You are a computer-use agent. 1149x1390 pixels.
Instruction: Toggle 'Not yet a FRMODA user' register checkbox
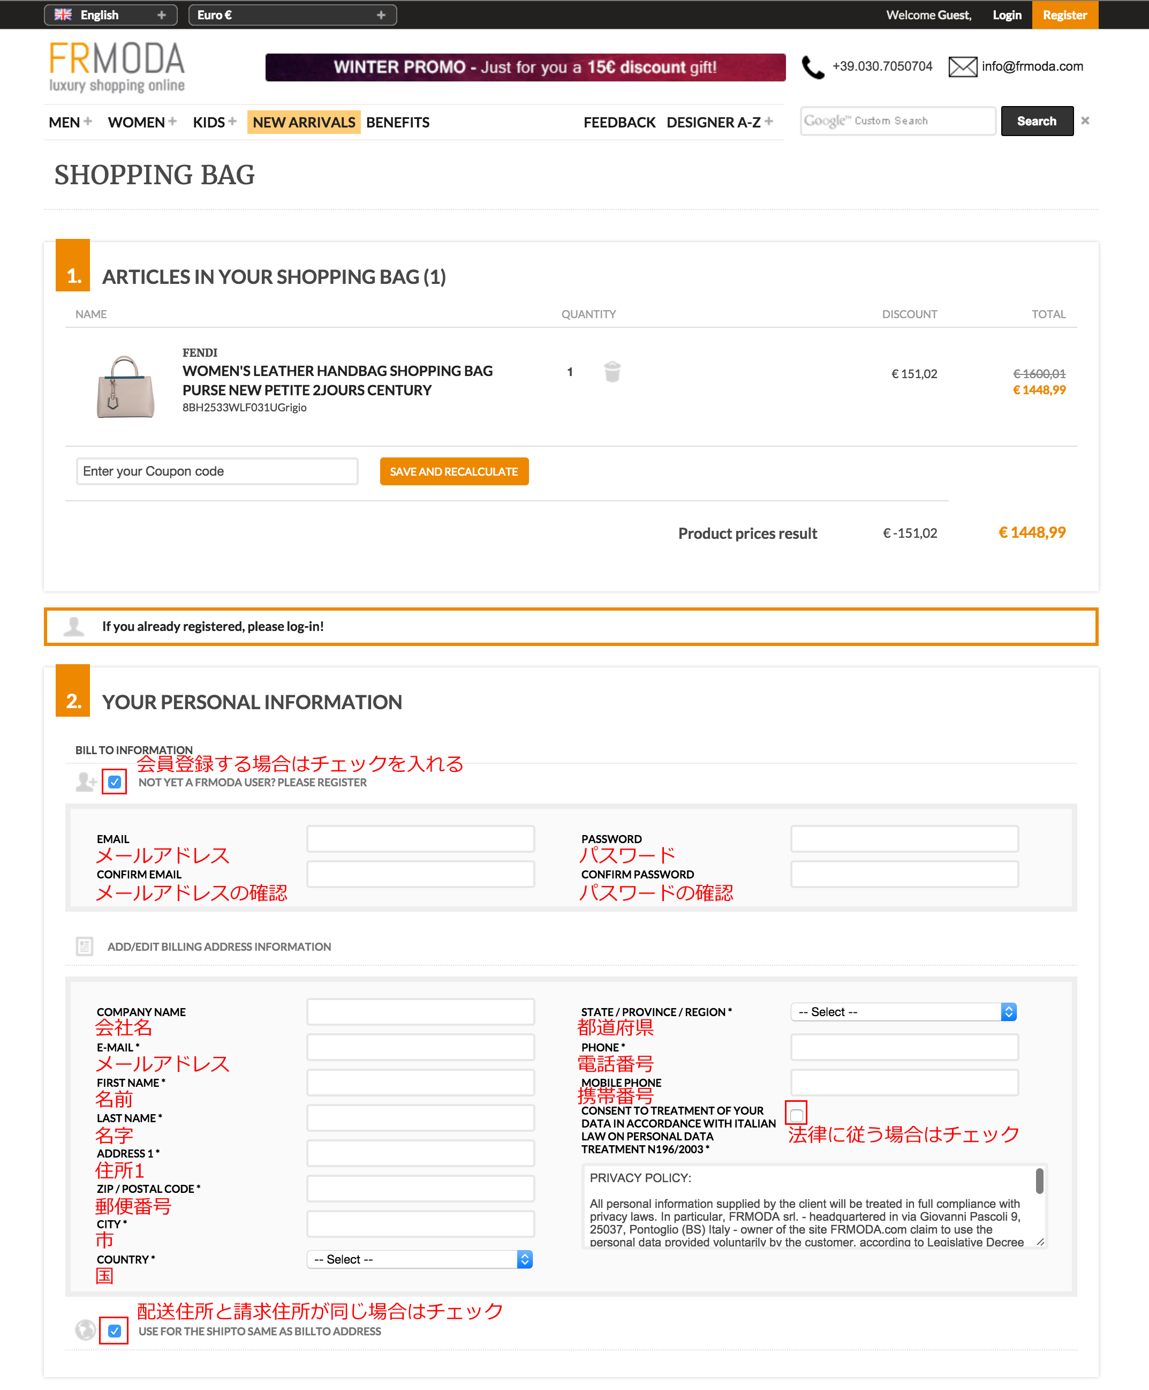tap(115, 782)
